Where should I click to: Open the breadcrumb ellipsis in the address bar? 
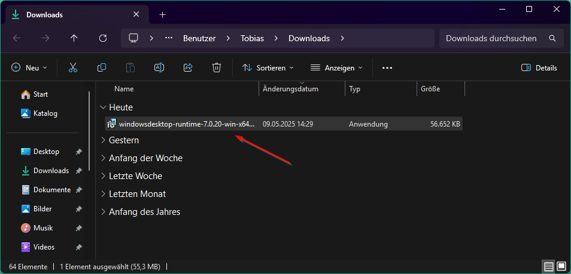pos(169,38)
